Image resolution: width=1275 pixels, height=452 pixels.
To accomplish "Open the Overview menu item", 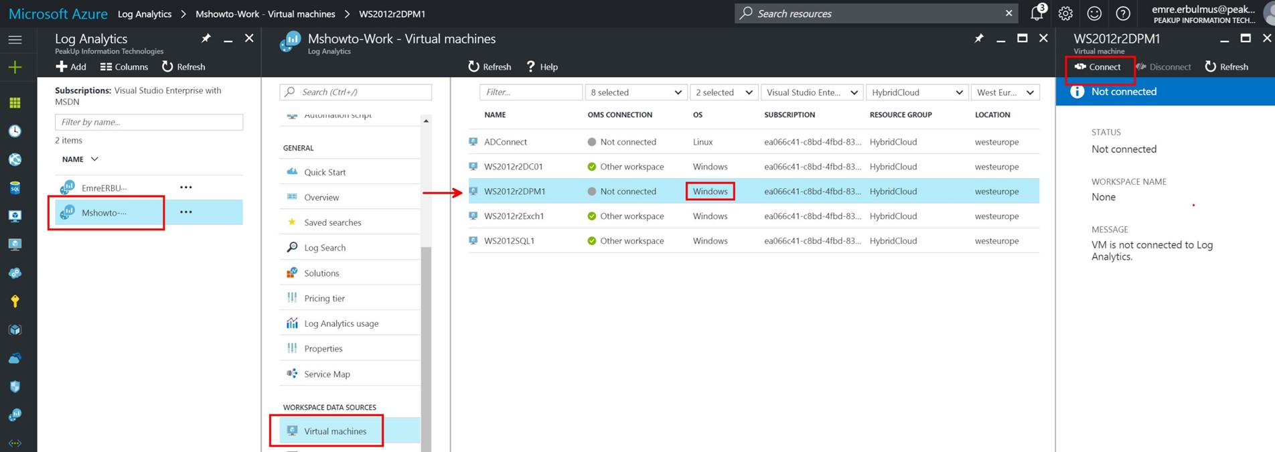I will 350,198.
